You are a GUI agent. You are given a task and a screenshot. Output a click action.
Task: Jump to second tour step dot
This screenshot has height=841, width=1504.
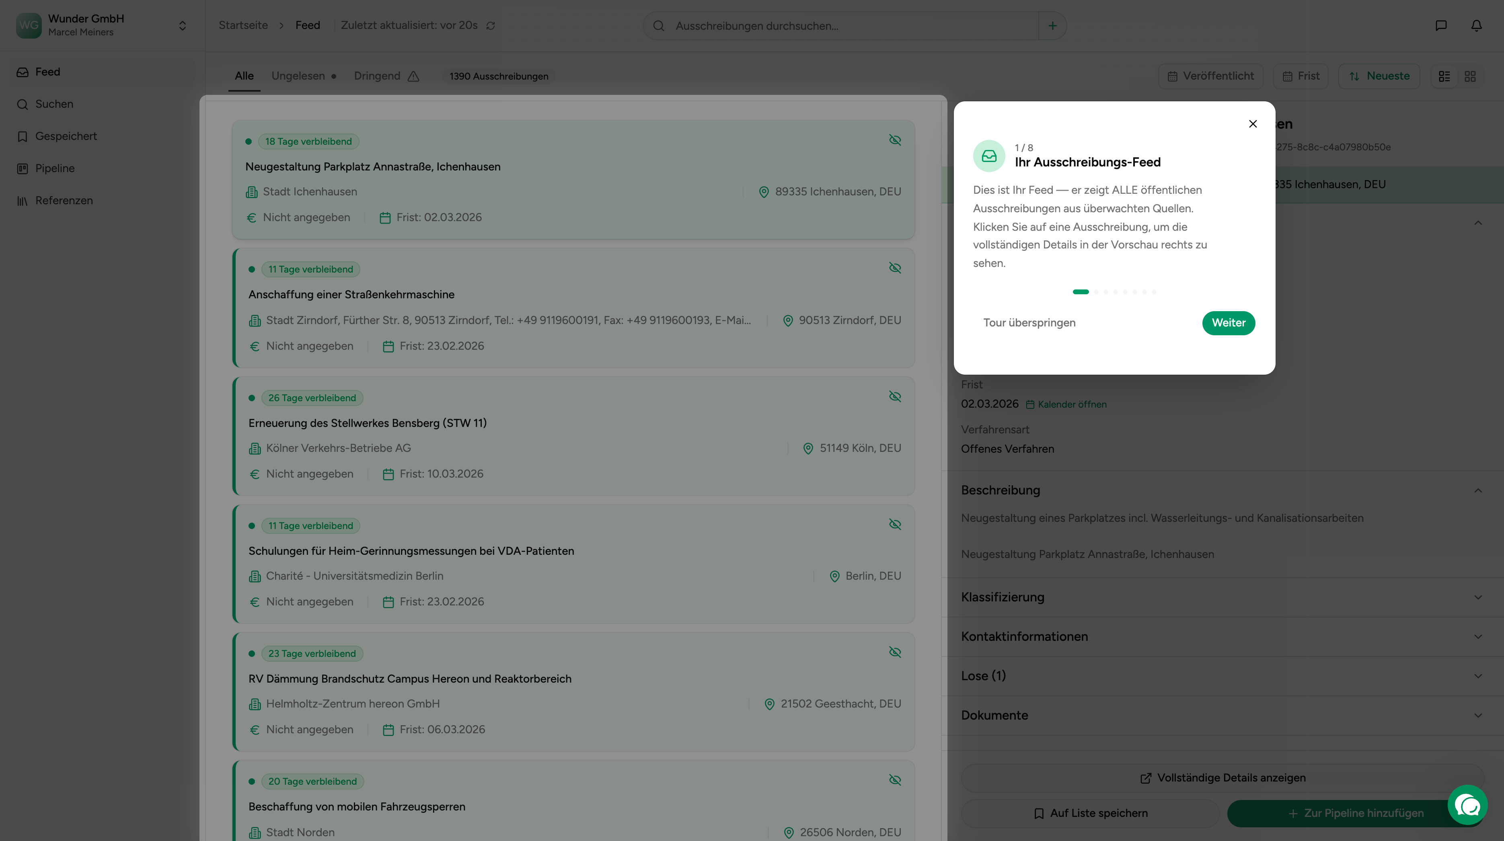[1096, 292]
